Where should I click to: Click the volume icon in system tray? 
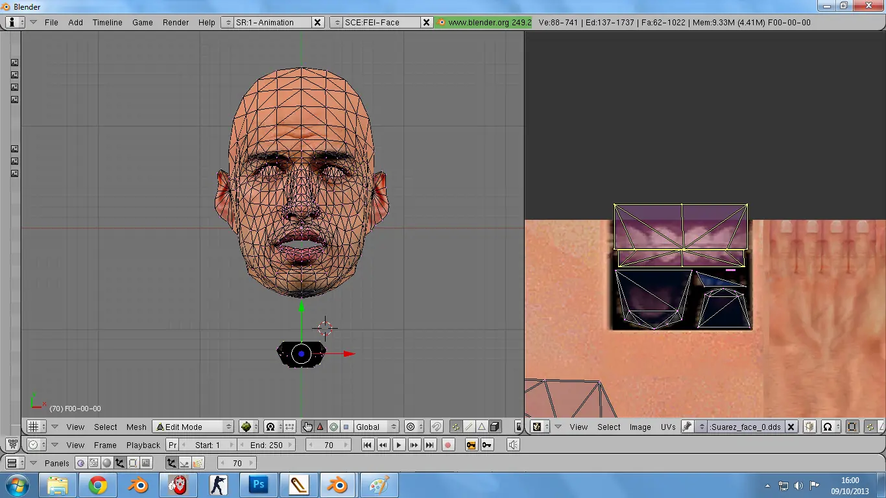(x=798, y=486)
